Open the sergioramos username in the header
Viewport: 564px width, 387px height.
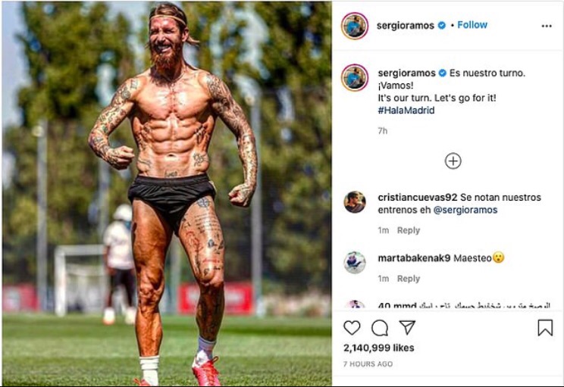tap(406, 26)
